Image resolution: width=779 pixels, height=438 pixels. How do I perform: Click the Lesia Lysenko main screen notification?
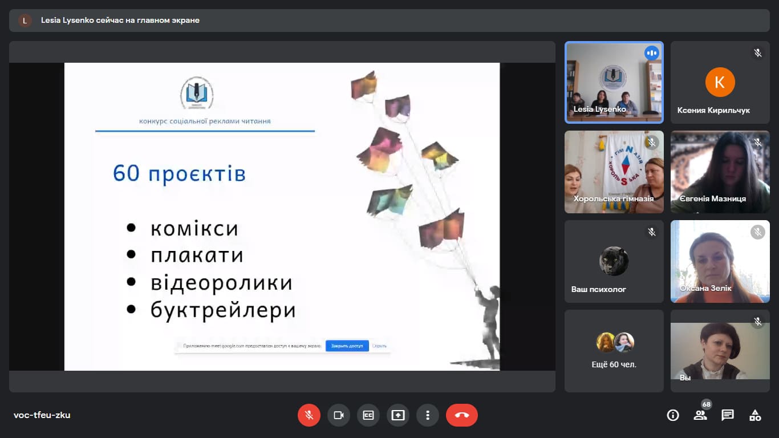click(x=120, y=21)
